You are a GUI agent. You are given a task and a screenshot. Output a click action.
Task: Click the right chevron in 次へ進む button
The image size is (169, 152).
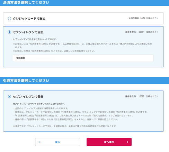pos(128,142)
